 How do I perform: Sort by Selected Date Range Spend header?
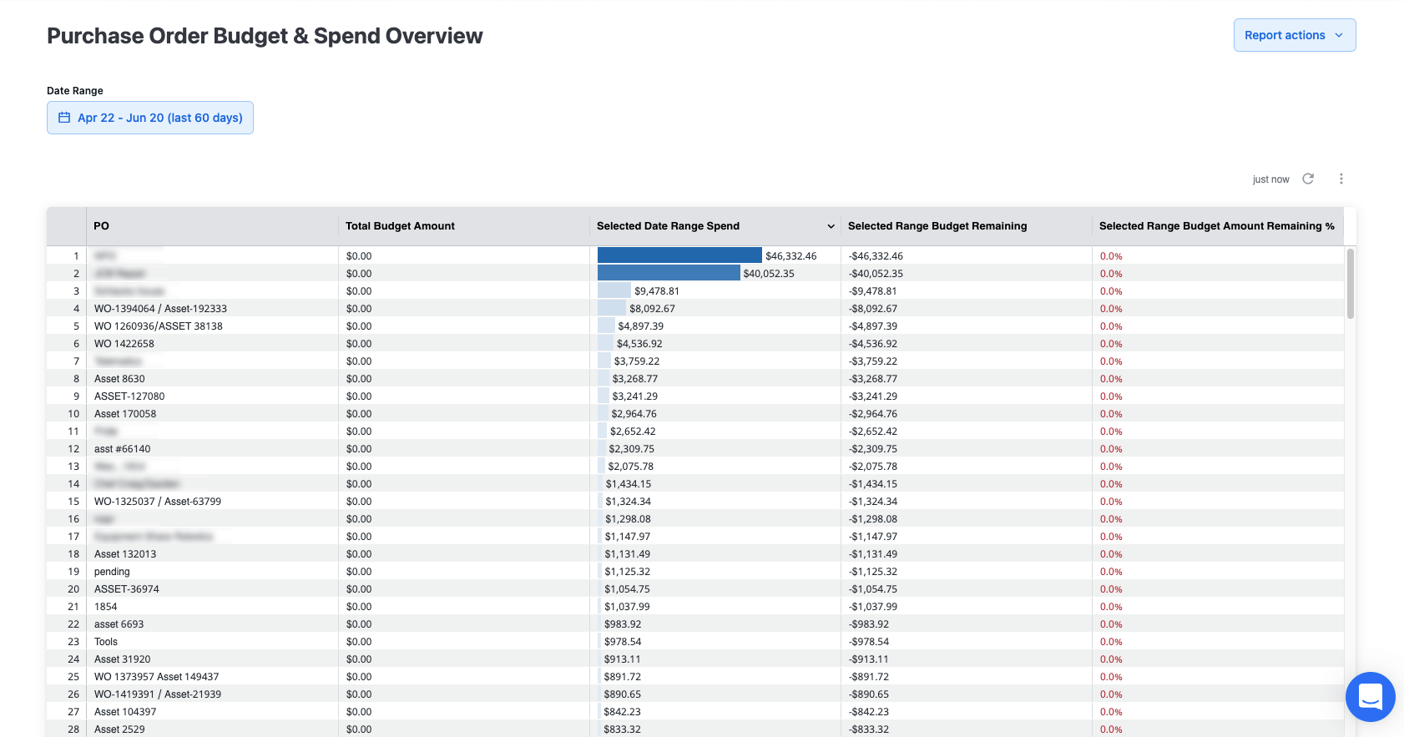point(669,226)
